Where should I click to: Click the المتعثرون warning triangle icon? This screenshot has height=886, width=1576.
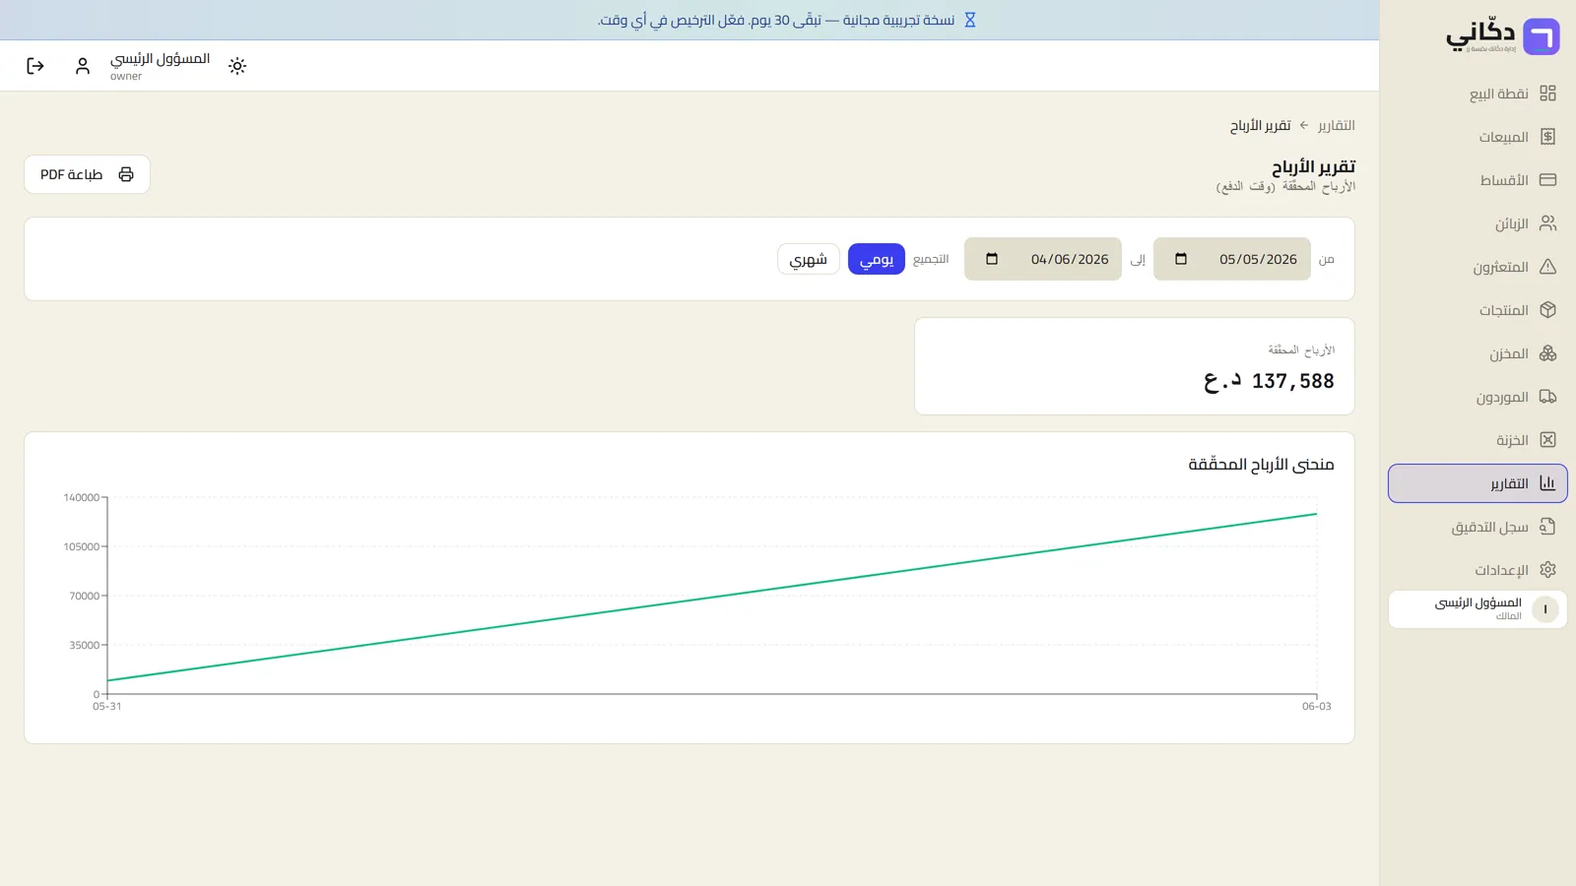tap(1547, 267)
